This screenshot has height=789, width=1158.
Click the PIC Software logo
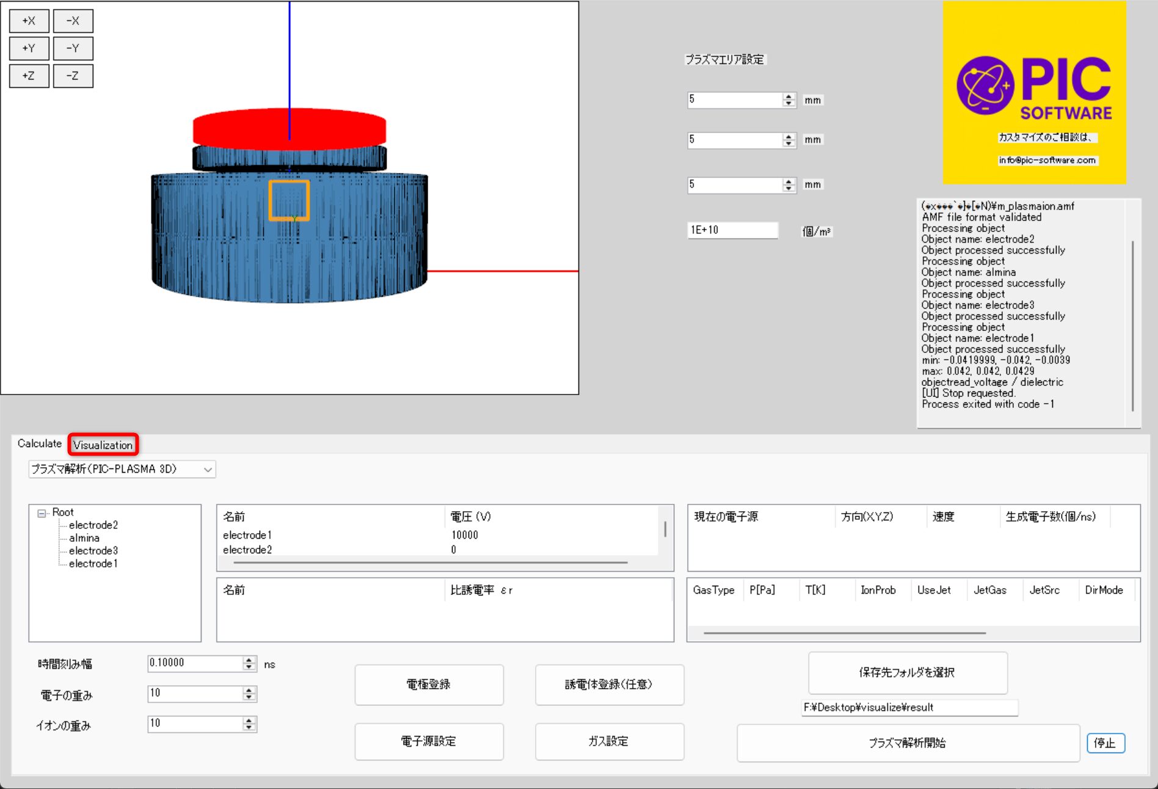tap(1034, 92)
